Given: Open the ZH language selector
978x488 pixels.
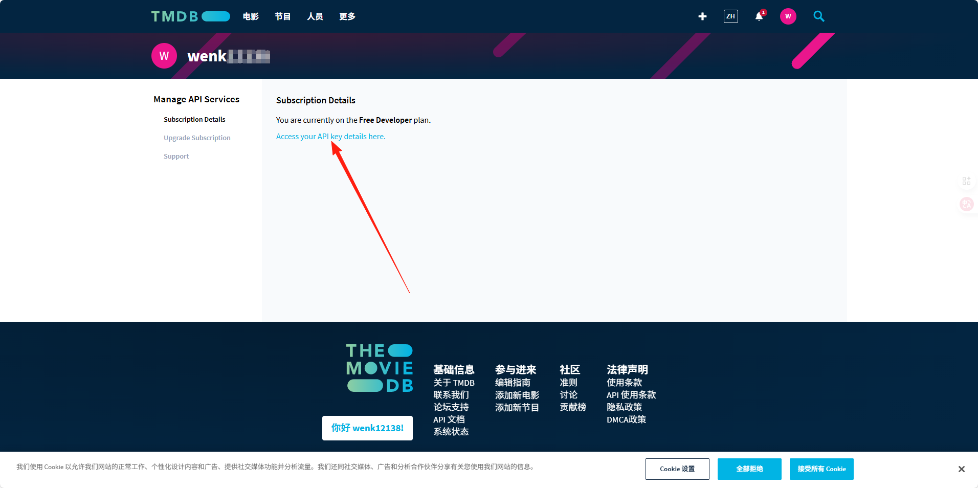Looking at the screenshot, I should pyautogui.click(x=730, y=16).
